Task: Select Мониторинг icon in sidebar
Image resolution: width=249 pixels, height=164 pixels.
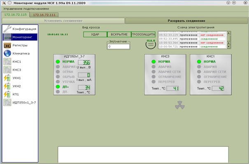Action: coord(7,37)
